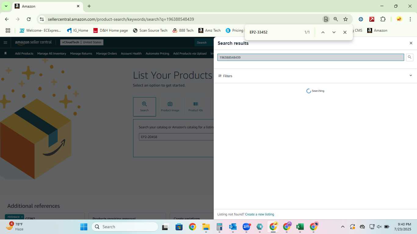Select the Product Image option tile
Screen dimensions: 417x234
click(170, 107)
